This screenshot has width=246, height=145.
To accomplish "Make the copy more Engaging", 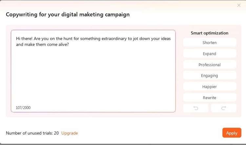I will click(210, 75).
